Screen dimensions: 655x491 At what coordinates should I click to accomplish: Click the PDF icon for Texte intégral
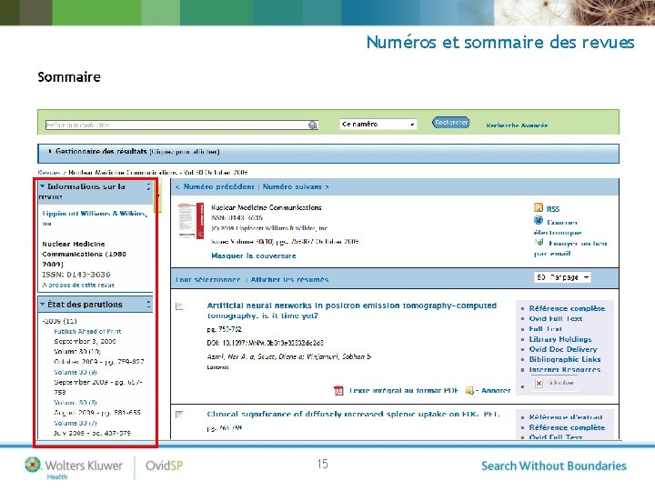pyautogui.click(x=338, y=390)
